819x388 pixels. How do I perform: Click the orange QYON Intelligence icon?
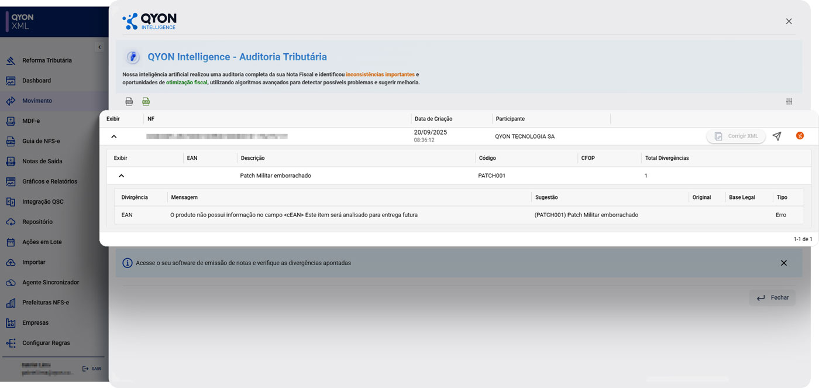[800, 136]
